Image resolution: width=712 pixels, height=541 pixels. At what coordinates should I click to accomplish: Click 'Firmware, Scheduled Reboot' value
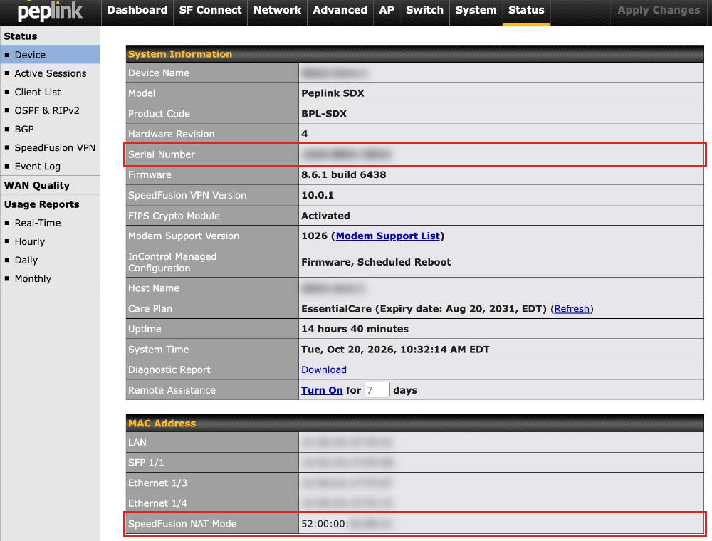376,262
